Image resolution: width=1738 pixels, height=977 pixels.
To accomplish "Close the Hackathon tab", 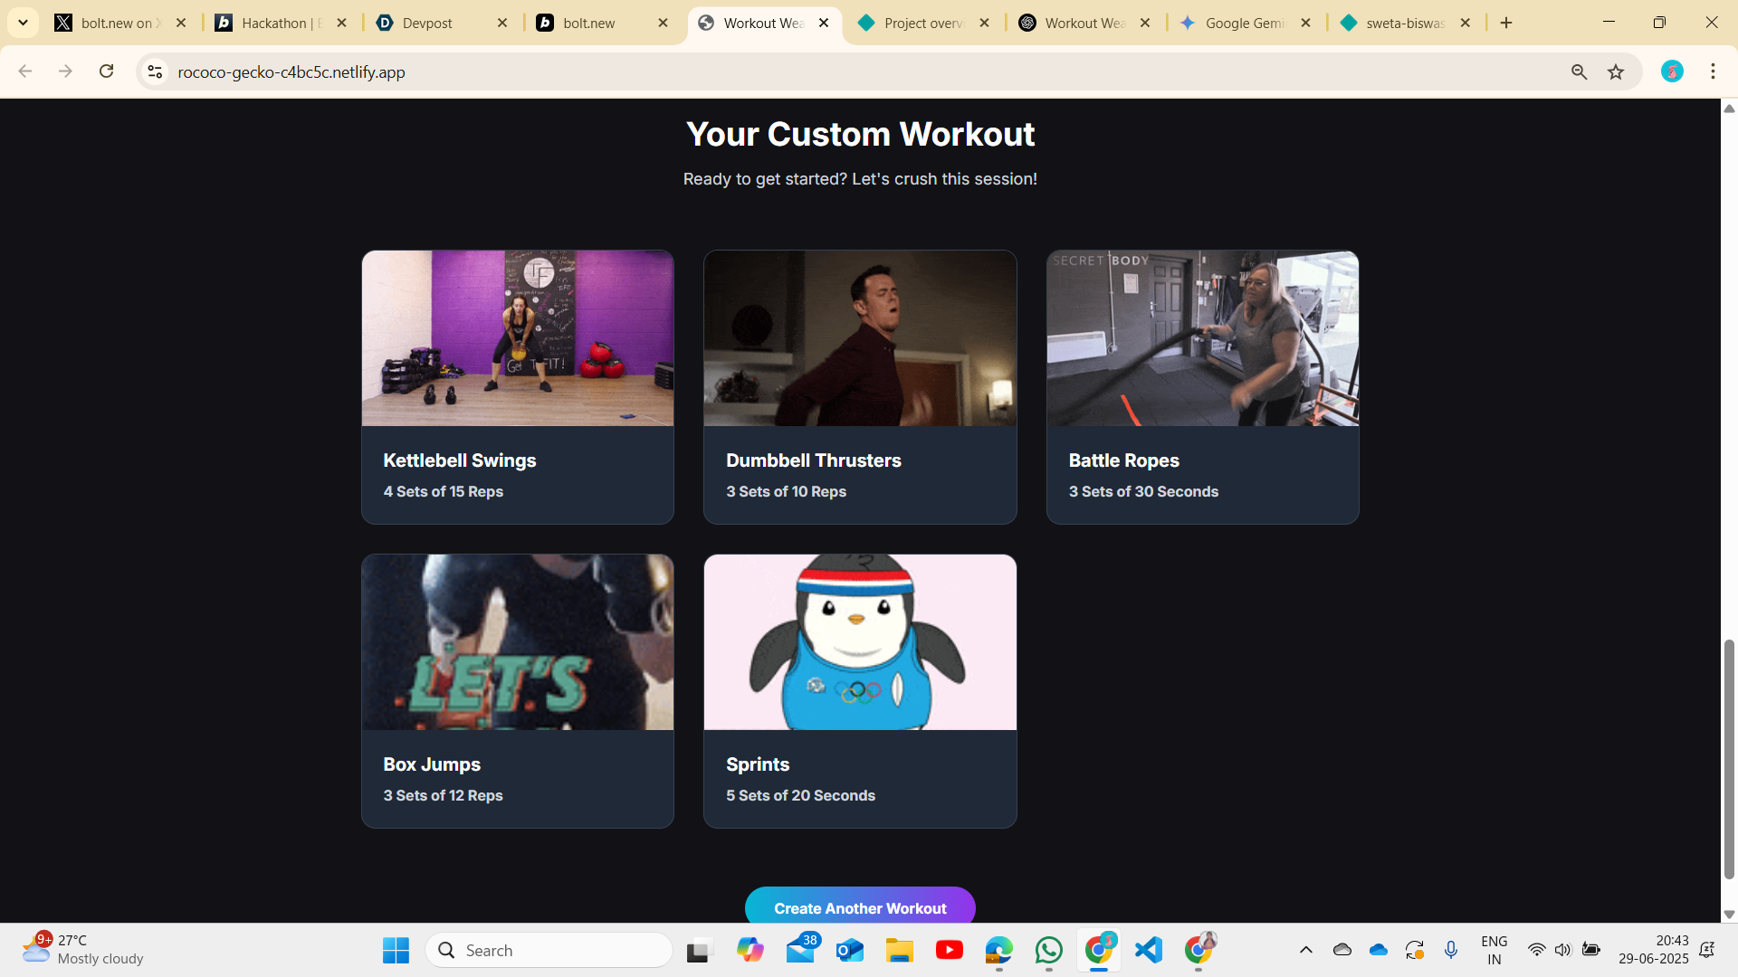I will (341, 23).
